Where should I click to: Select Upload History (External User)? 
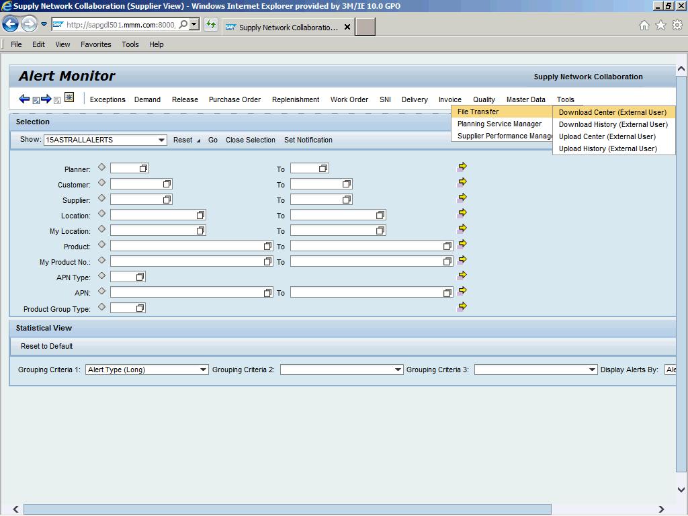click(613, 148)
